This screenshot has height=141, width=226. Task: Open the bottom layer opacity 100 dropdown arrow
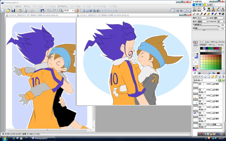point(211,125)
